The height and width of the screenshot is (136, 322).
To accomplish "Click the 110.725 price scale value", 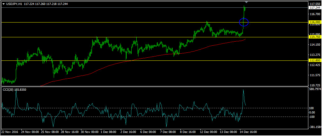I will (315, 85).
